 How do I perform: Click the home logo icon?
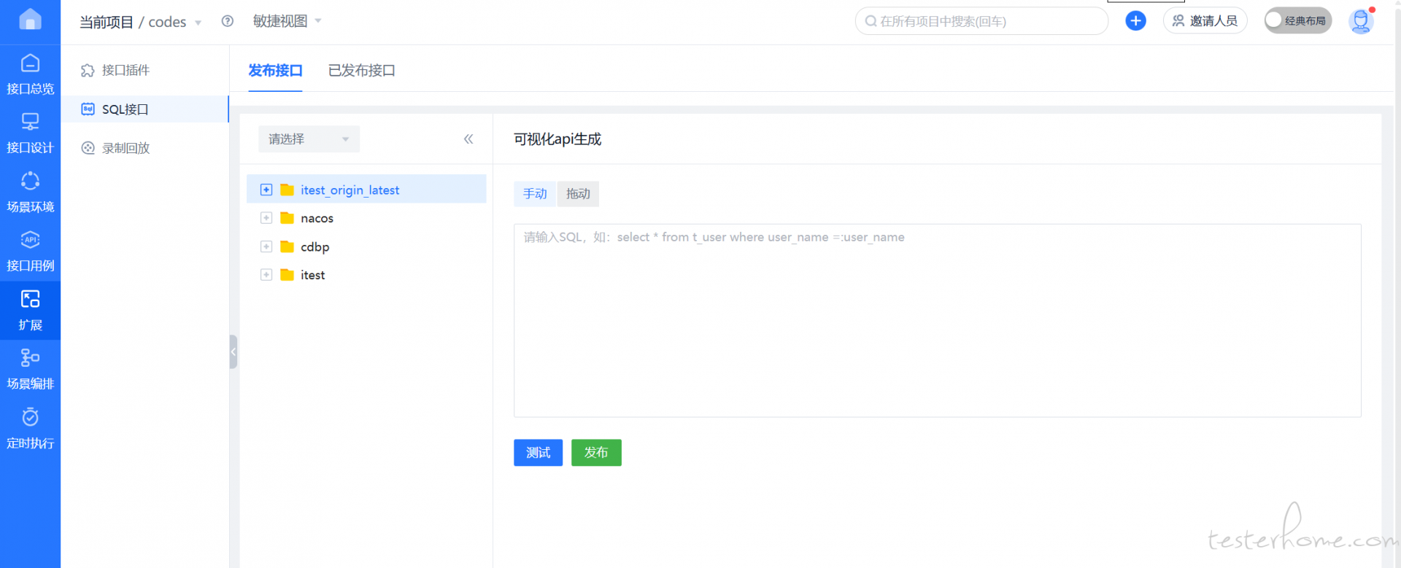click(30, 20)
